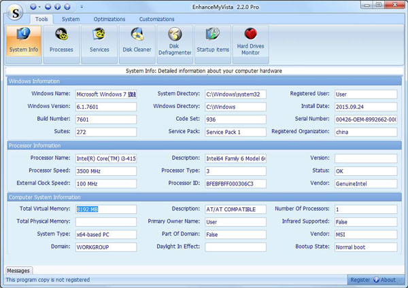Click the Processor Speed field showing 3500 MHz

[x=106, y=171]
